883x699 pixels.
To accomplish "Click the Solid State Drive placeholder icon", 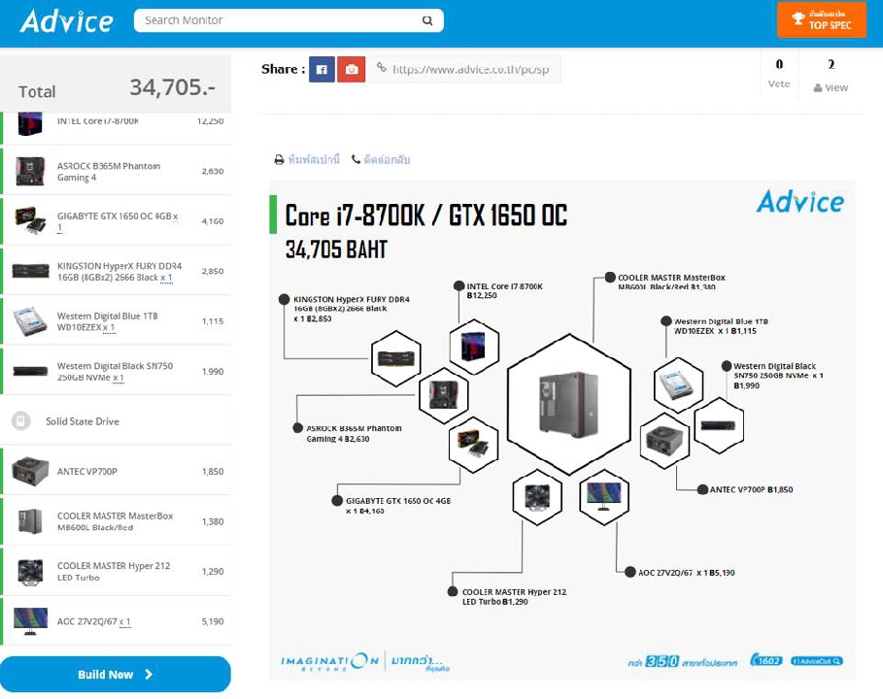I will click(x=20, y=421).
